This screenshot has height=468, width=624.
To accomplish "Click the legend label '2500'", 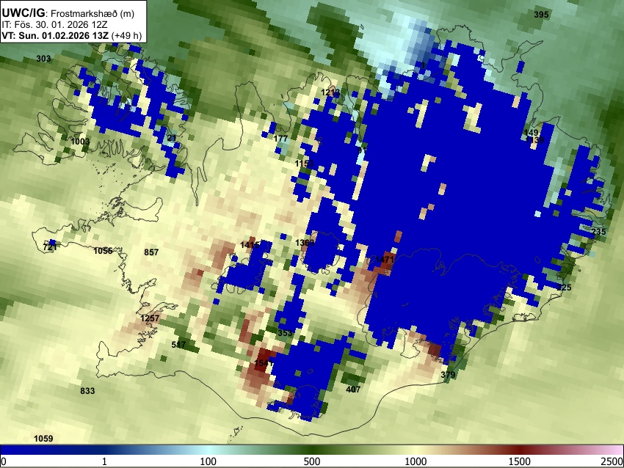I will click(x=612, y=461).
